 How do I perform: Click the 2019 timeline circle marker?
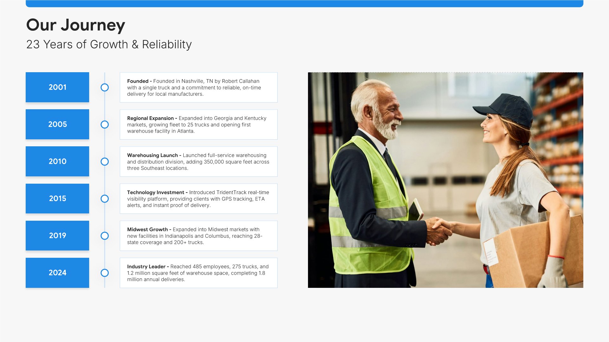pyautogui.click(x=105, y=236)
